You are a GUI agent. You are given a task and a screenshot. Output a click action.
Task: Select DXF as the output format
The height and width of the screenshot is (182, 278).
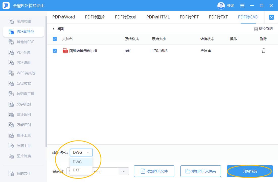(x=77, y=170)
